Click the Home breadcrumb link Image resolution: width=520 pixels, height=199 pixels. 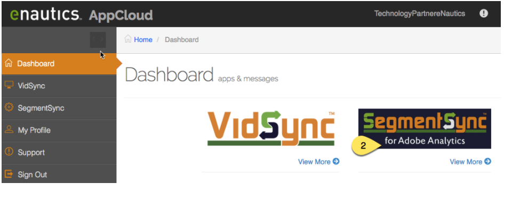coord(143,40)
